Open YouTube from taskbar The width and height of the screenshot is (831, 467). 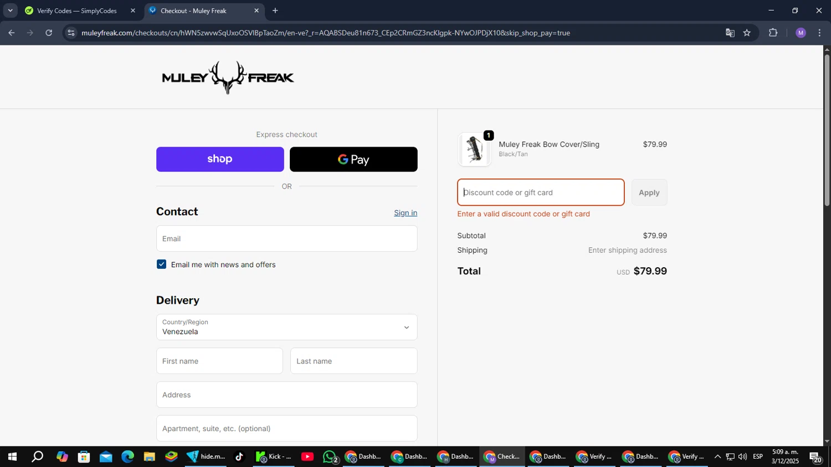(x=307, y=457)
